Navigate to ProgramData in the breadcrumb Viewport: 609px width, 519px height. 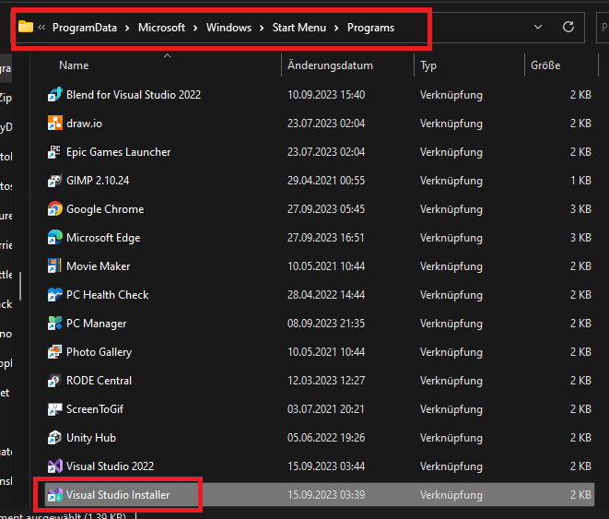(85, 28)
